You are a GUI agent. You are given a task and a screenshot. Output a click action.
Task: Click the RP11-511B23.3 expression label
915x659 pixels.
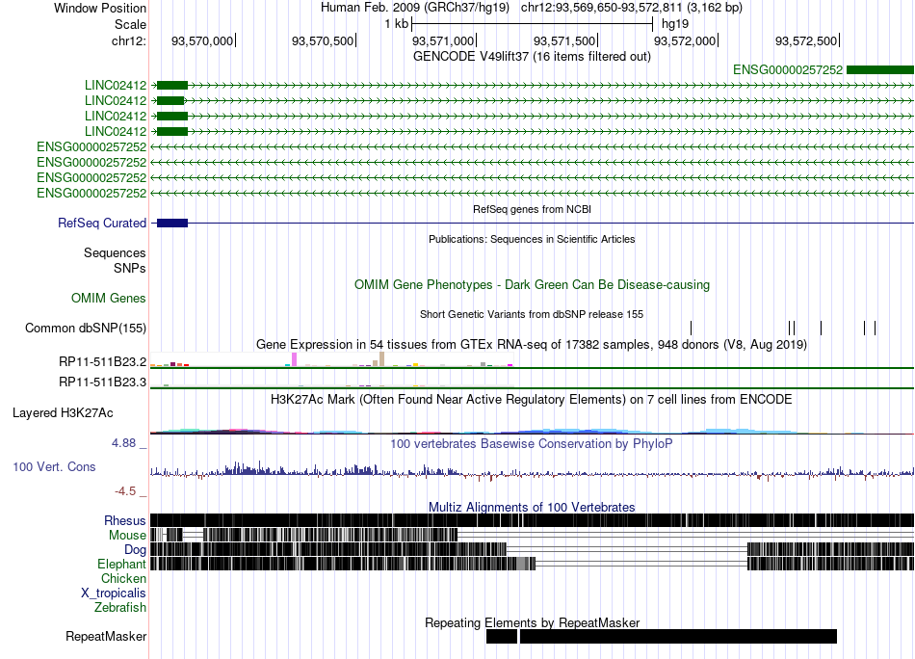[x=103, y=382]
